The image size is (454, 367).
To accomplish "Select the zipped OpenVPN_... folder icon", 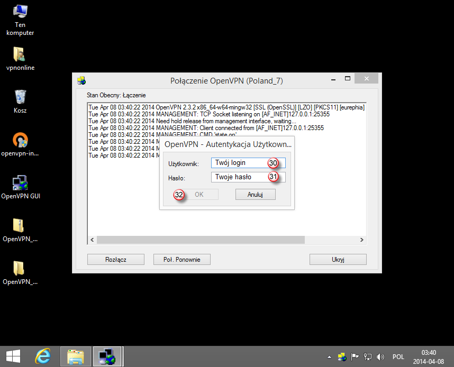I will point(20,230).
